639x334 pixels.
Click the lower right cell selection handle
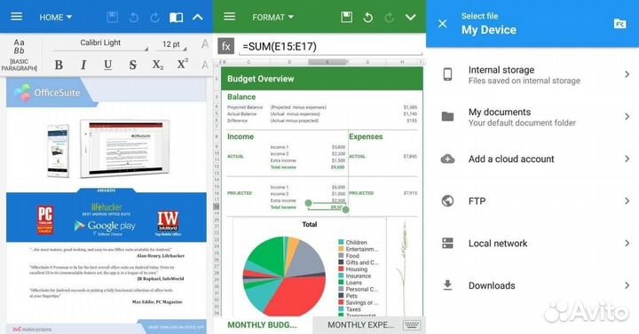coord(345,209)
